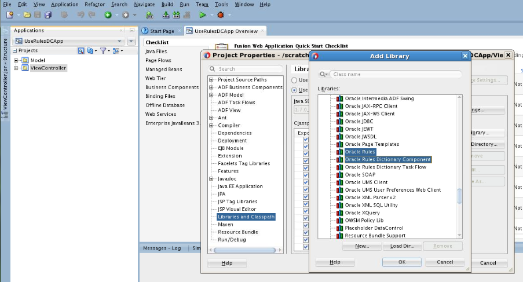Toggle the last visible Export checkbox at bottom
The width and height of the screenshot is (523, 282).
tap(306, 247)
